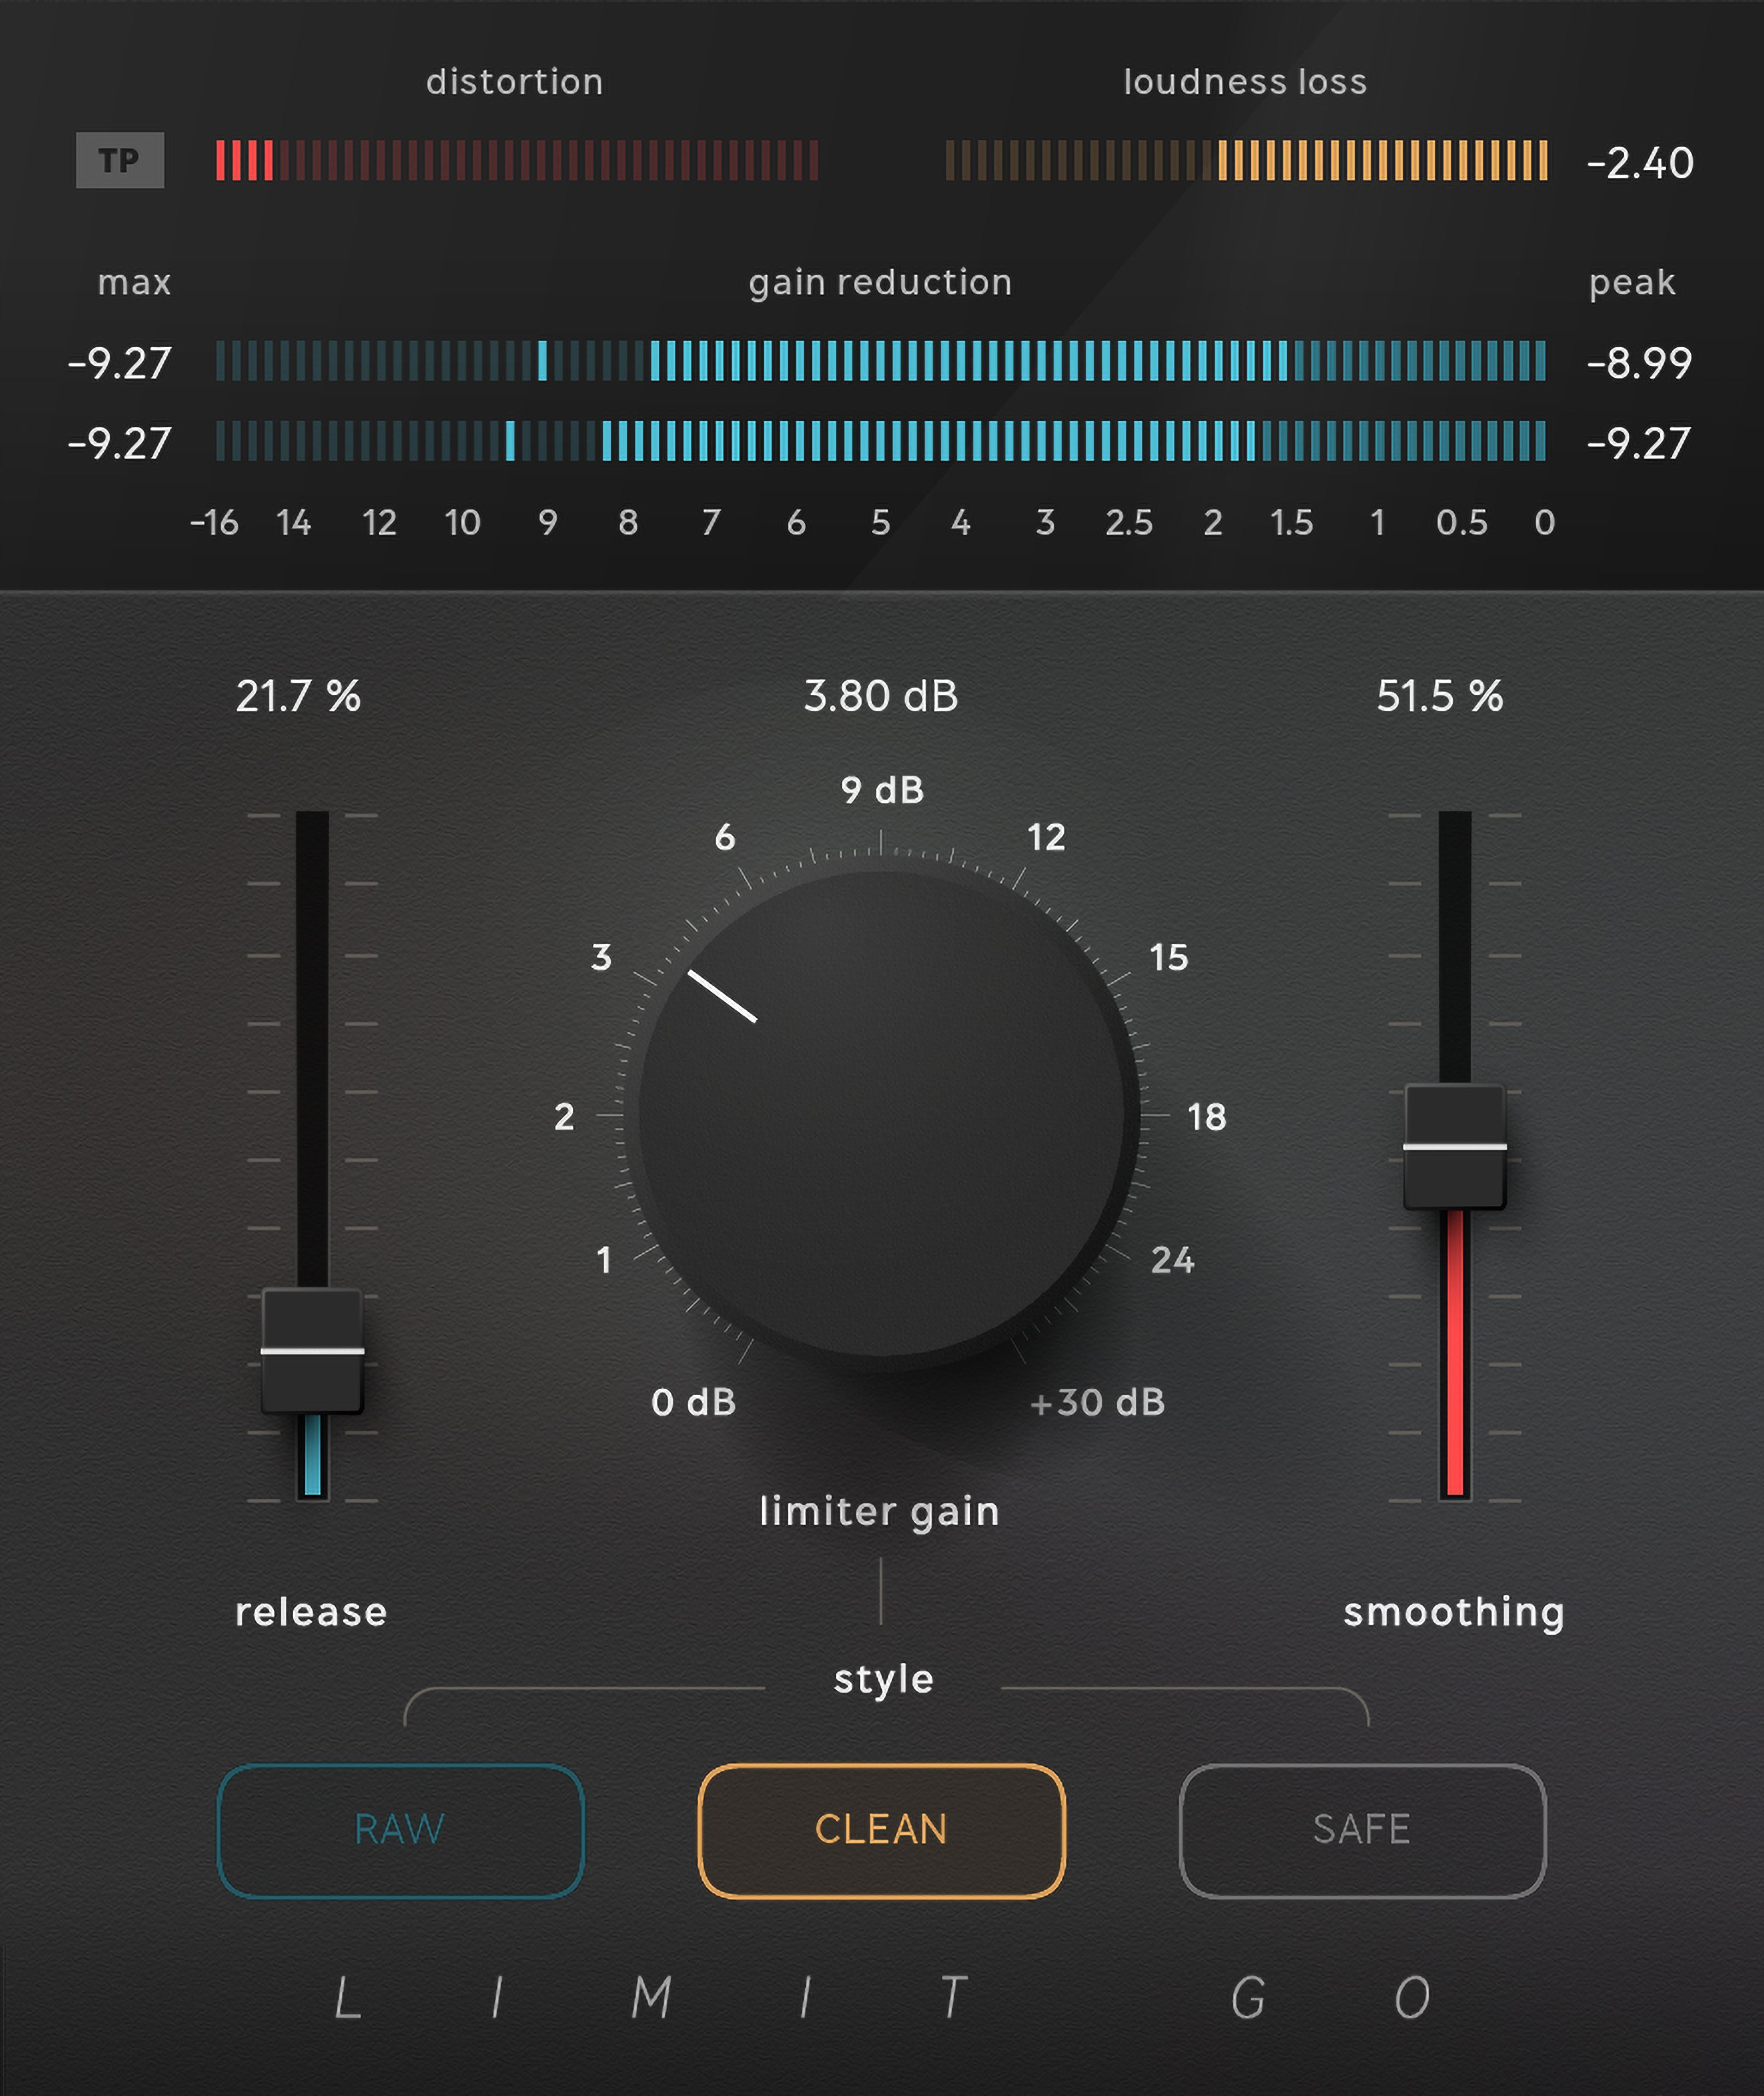Screen dimensions: 1764x2096
Task: Click the +30 dB knob scale label
Action: coord(1097,1402)
